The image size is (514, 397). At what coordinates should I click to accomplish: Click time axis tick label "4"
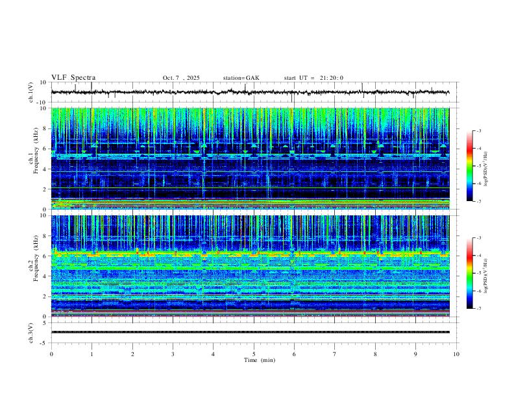coord(213,354)
